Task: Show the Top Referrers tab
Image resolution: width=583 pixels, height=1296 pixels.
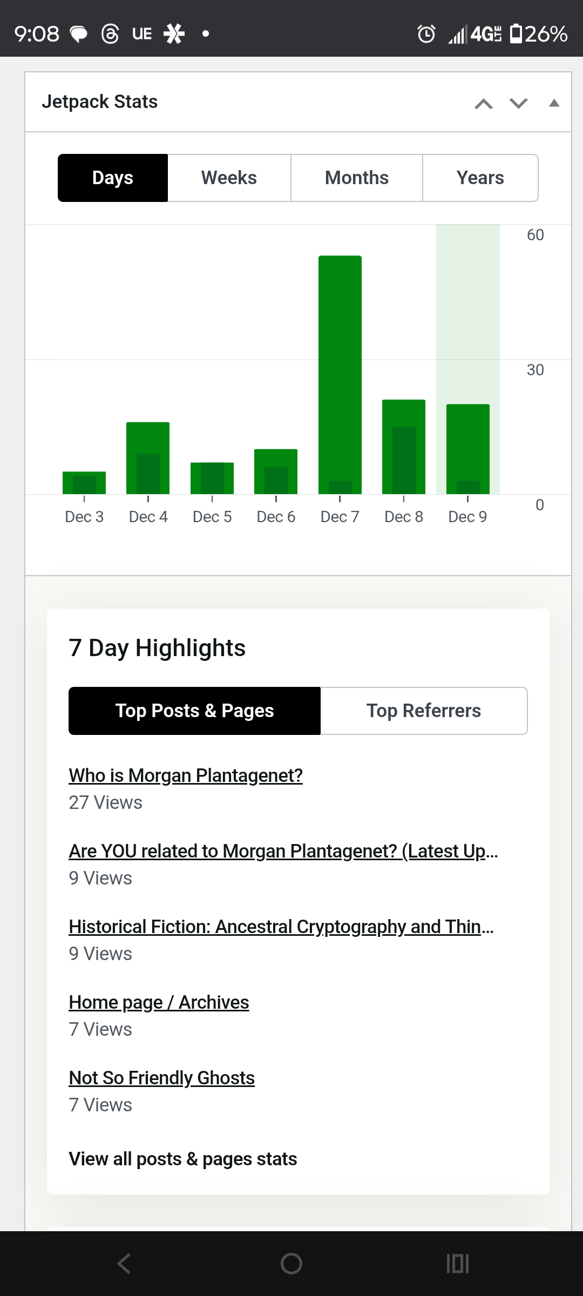Action: point(424,711)
